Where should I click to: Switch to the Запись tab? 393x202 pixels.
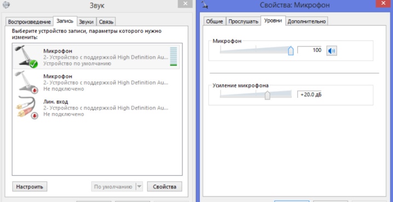pos(65,21)
